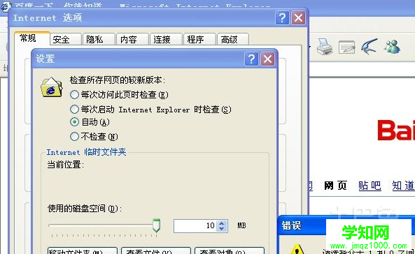415x254 pixels.
Task: Go to the 连接 tab
Action: 166,39
